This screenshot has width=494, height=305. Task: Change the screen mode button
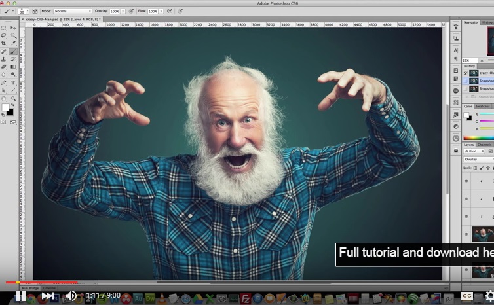pyautogui.click(x=13, y=122)
